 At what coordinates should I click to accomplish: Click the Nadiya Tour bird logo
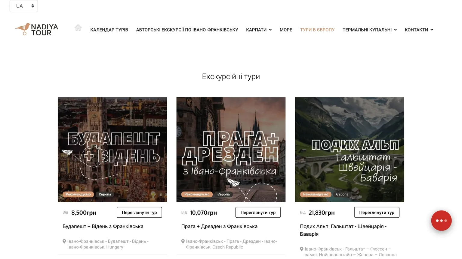pyautogui.click(x=36, y=29)
